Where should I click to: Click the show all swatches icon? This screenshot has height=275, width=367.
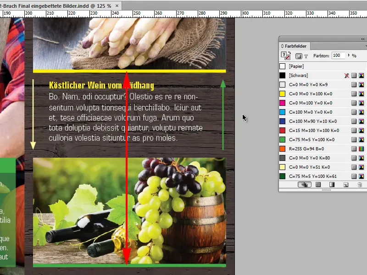[306, 184]
